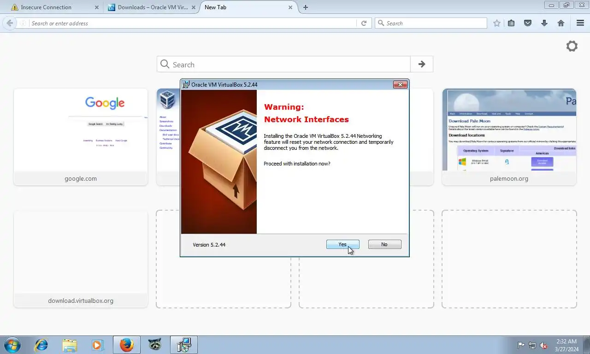Click the new tab page Search field

[283, 65]
